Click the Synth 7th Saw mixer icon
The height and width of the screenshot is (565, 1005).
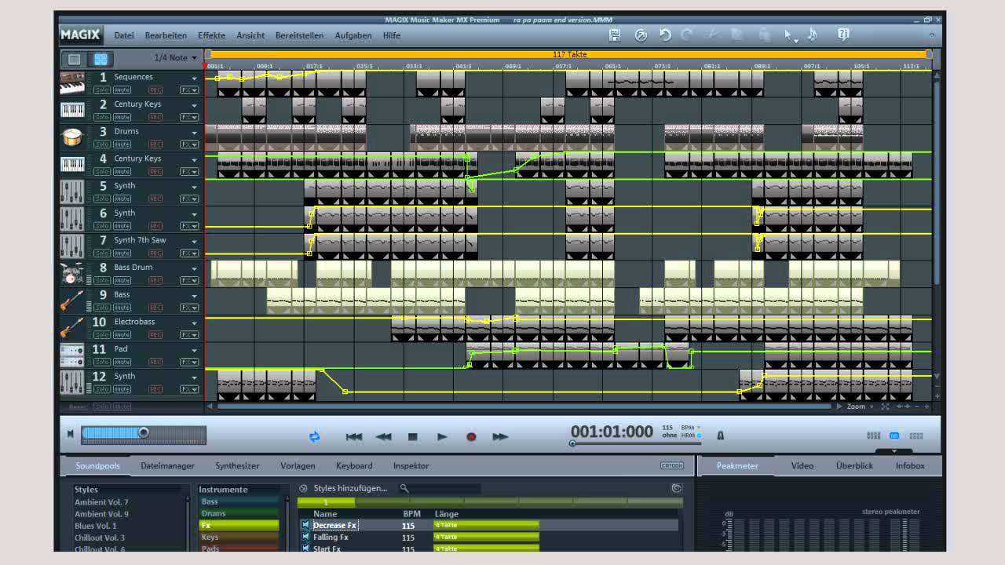coord(72,246)
